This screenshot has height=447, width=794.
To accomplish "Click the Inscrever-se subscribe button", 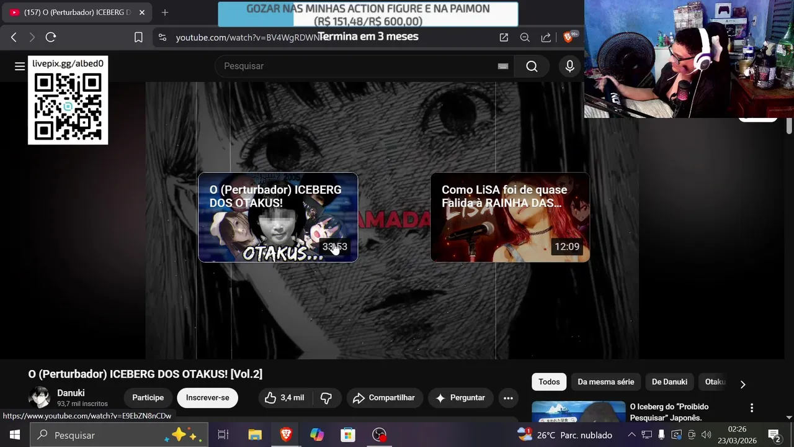I will pos(207,398).
